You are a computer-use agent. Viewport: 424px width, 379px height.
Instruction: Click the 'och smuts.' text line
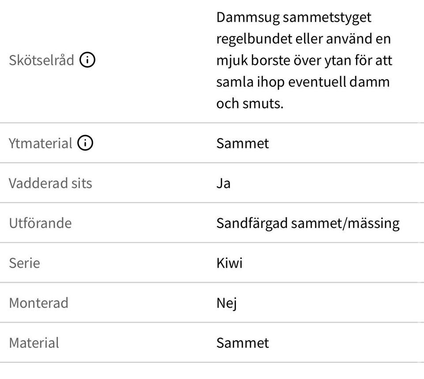250,104
